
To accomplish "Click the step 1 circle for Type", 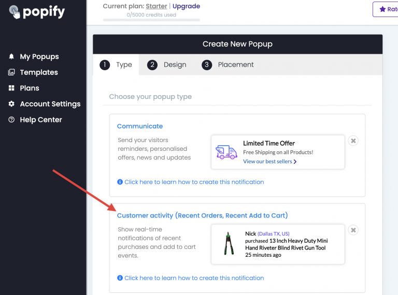I will (105, 65).
